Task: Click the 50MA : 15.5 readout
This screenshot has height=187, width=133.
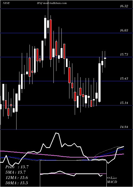Action: 17,183
